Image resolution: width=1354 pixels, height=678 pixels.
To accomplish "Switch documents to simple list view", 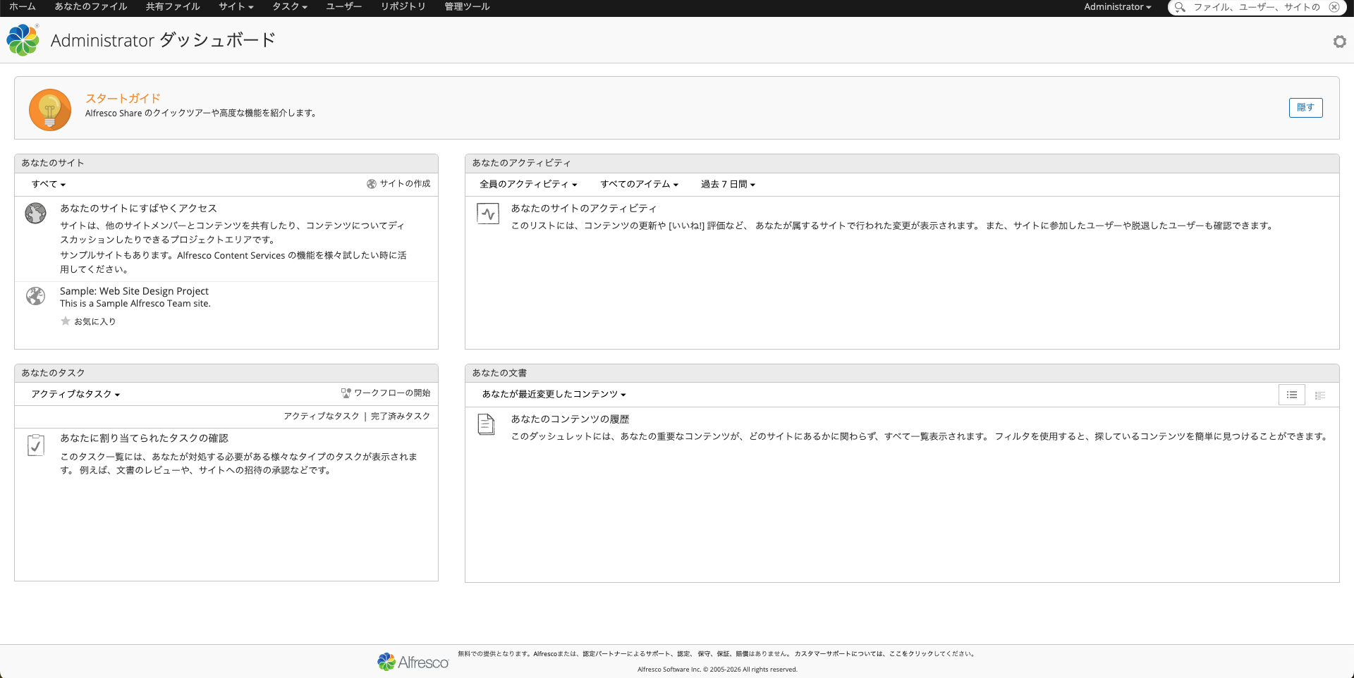I will click(1291, 395).
